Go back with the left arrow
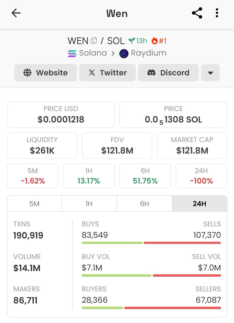Viewport: 234px width, 323px height. tap(16, 13)
